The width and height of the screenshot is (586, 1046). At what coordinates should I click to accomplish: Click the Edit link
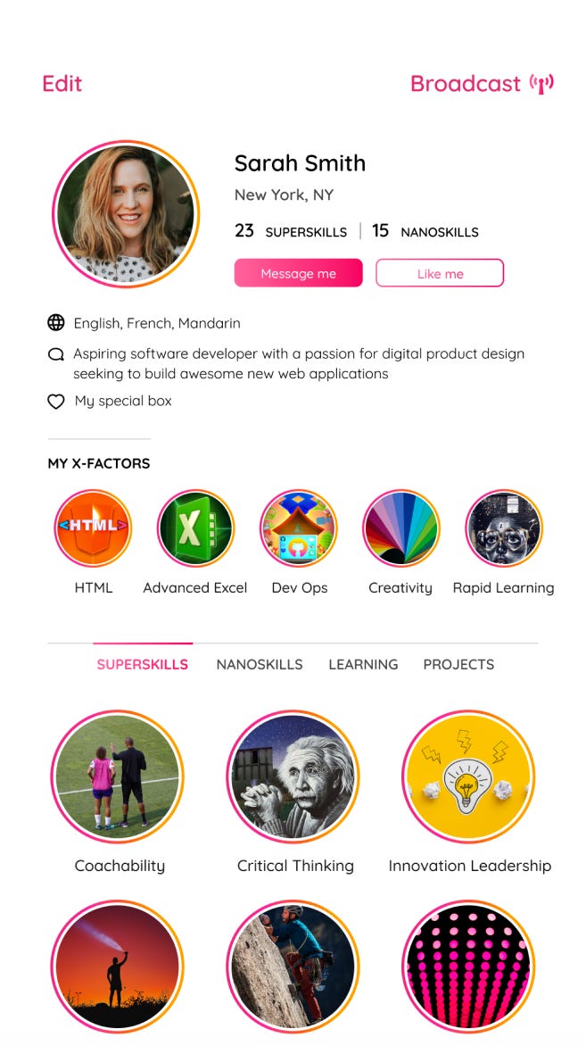(62, 84)
